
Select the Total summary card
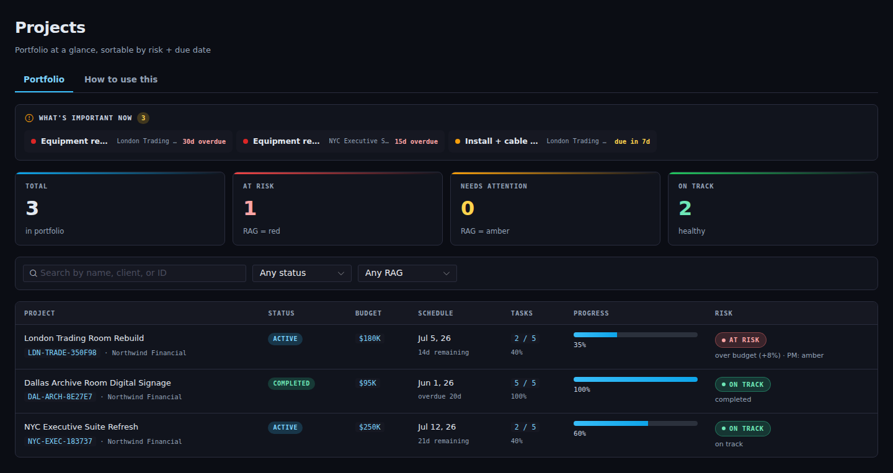120,209
